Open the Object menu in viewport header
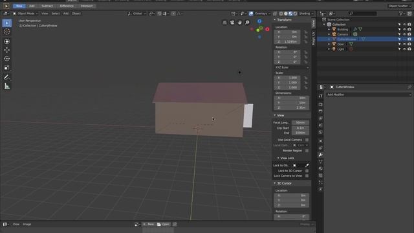The width and height of the screenshot is (414, 233). pyautogui.click(x=76, y=14)
